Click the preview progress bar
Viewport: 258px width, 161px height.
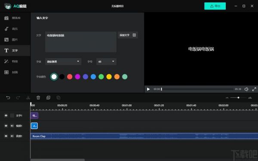coord(197,89)
